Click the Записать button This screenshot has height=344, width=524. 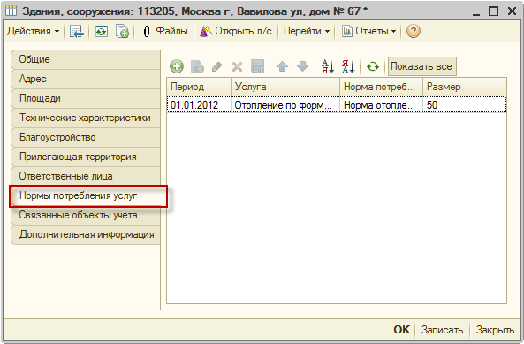pos(442,330)
